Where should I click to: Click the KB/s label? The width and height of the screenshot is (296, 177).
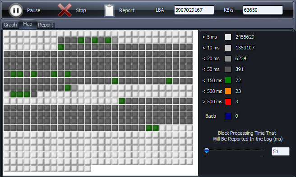229,10
